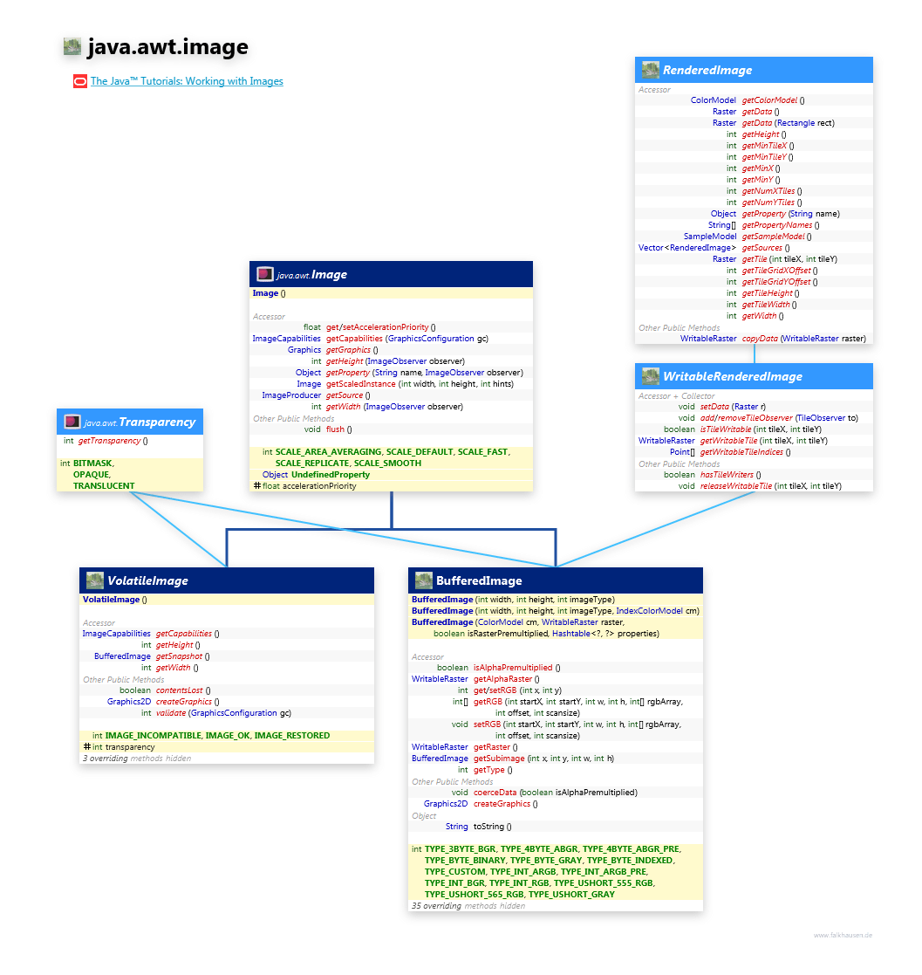Select the RenderedImage title

click(707, 70)
